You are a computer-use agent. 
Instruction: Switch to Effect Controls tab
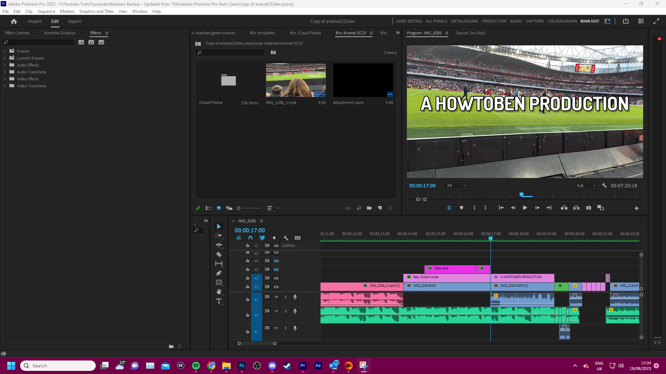tap(17, 33)
